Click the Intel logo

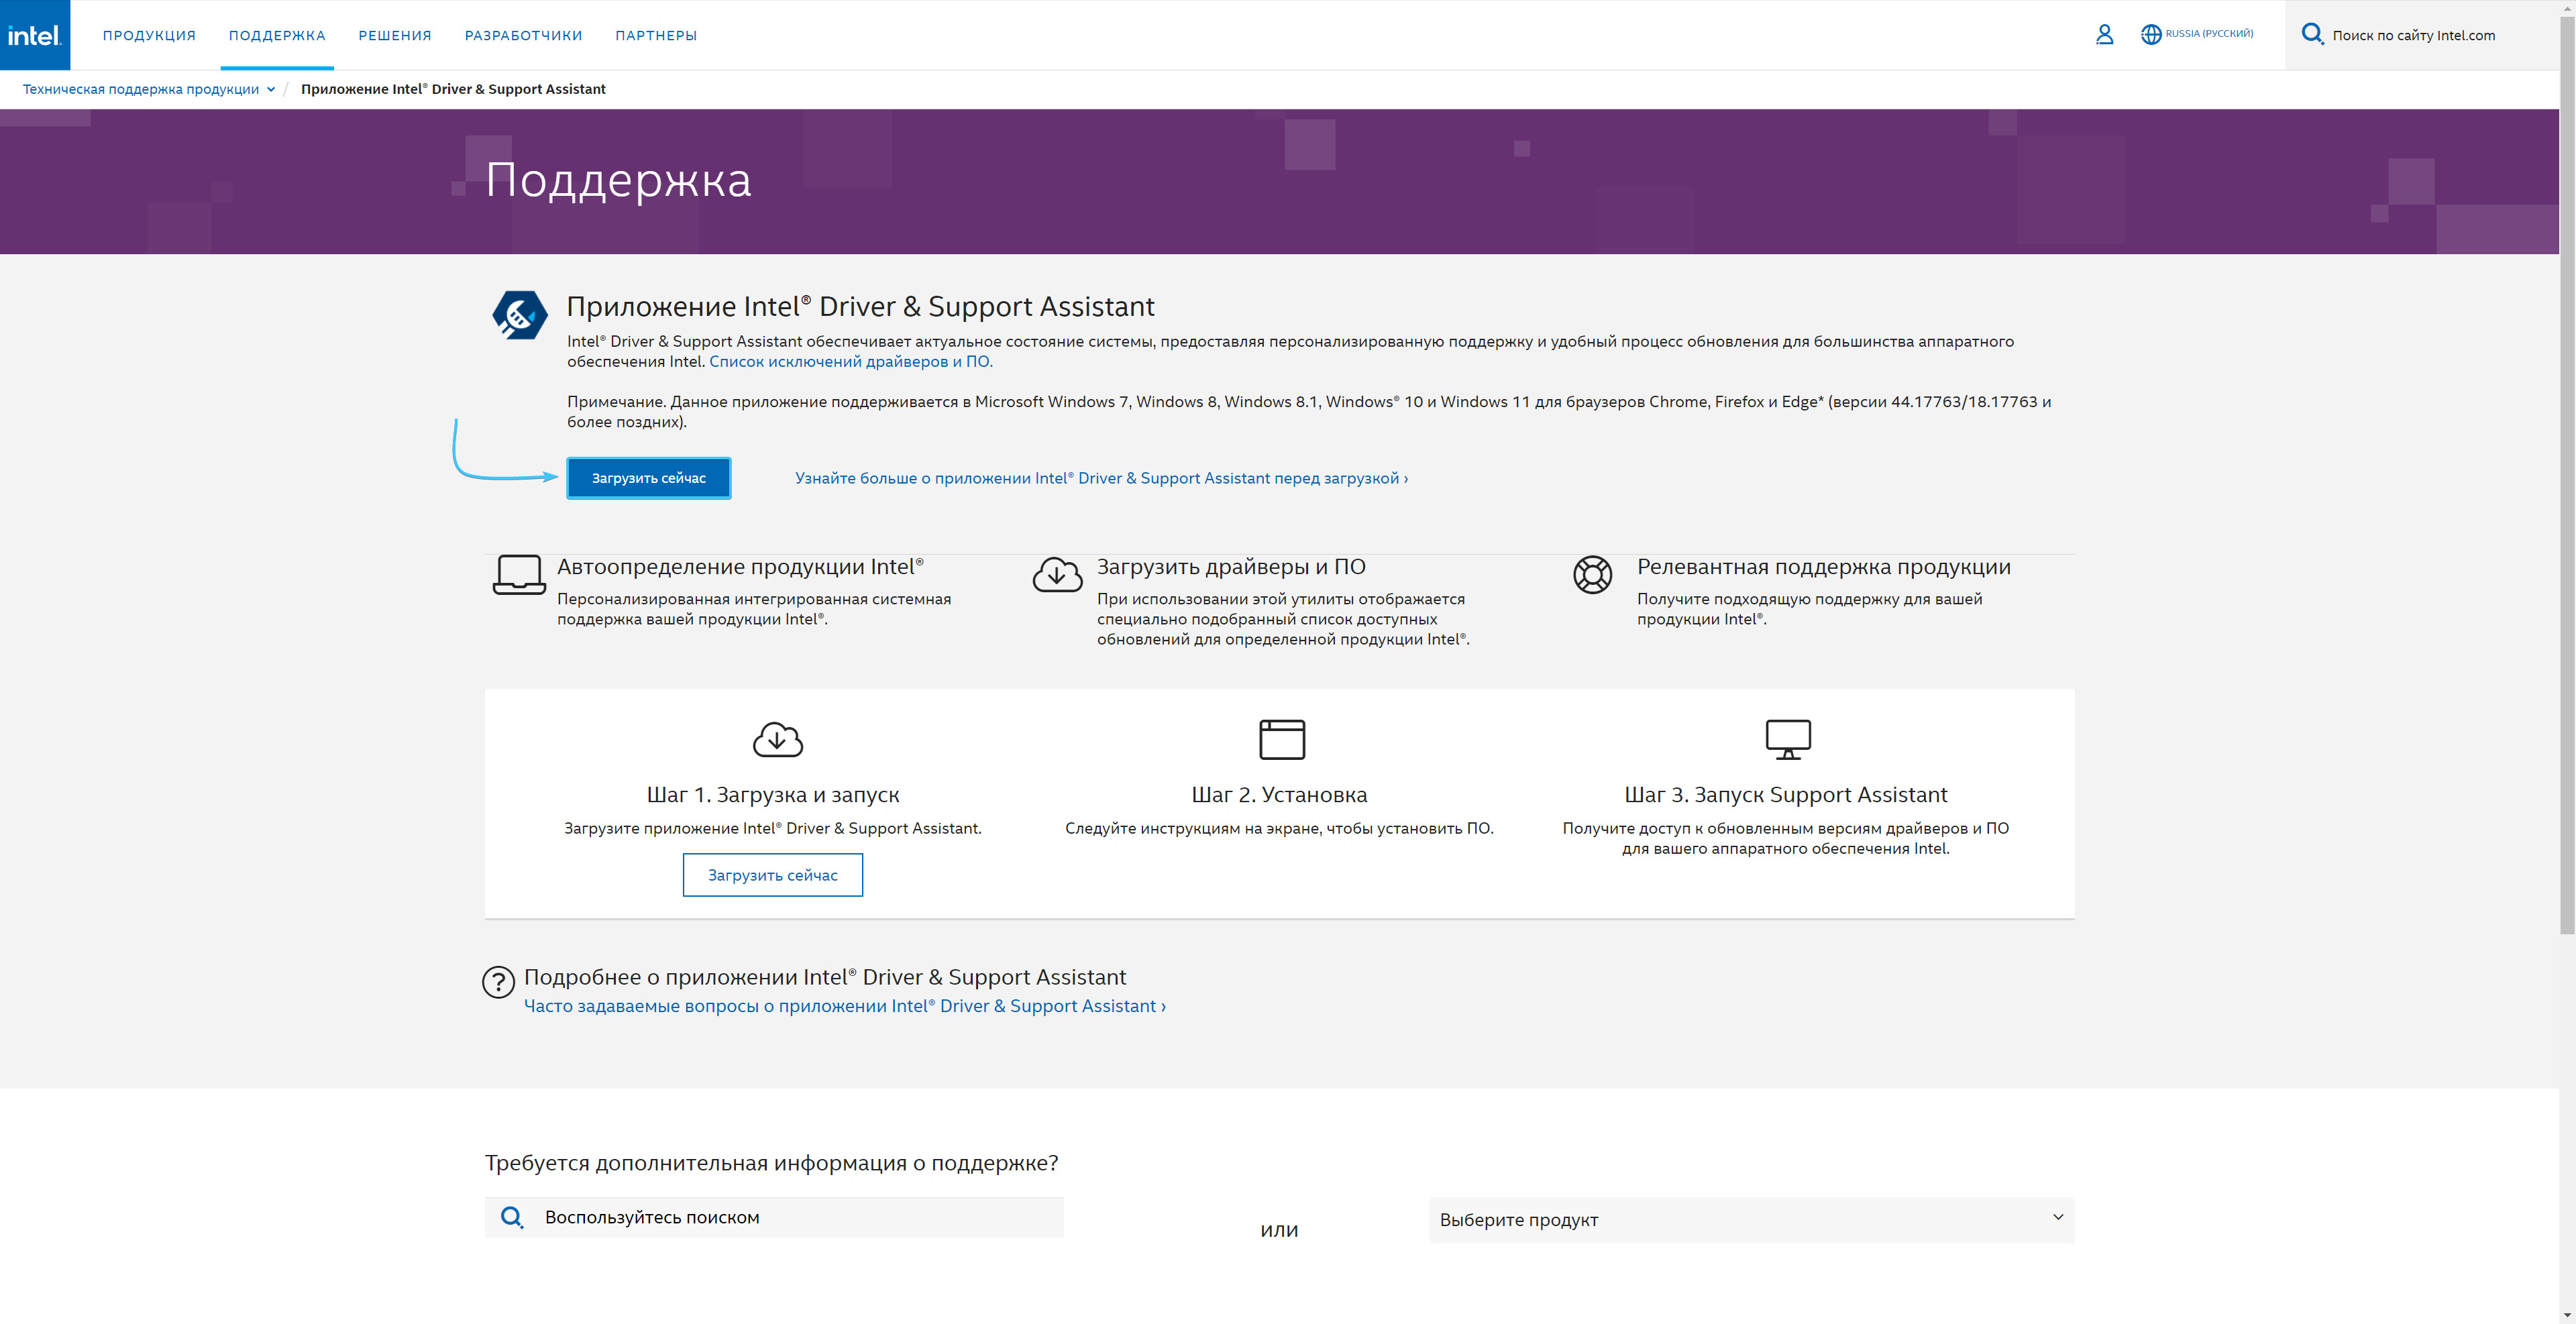35,35
